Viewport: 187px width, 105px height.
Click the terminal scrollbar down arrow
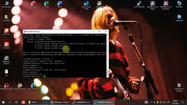[108, 76]
